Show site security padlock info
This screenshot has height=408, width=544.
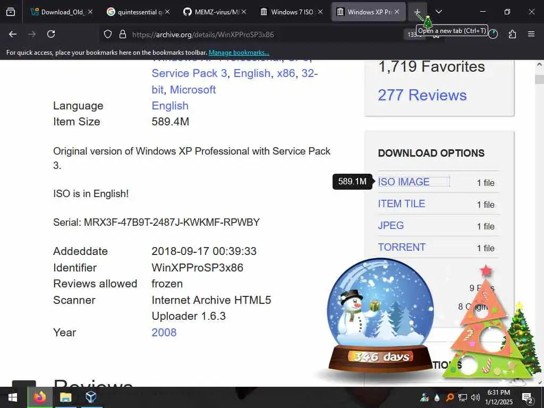coord(123,35)
